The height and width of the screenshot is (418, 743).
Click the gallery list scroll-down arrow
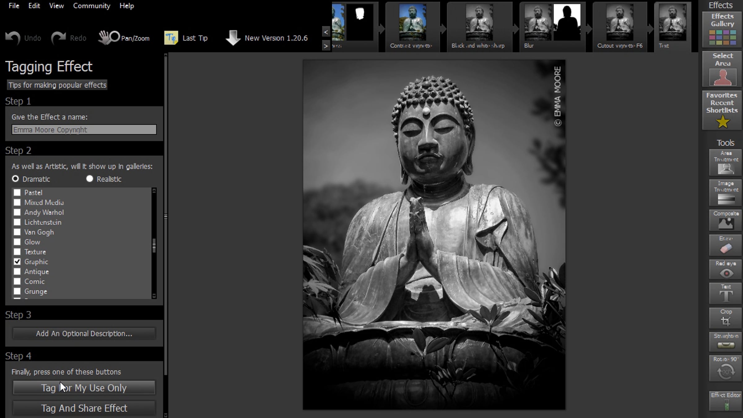[x=154, y=296]
